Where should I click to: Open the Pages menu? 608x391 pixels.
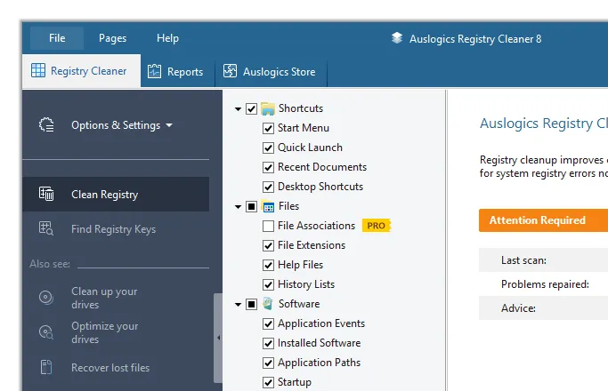tap(112, 38)
